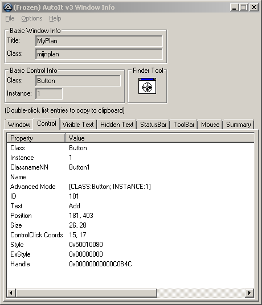Click the Instance field in Basic Control Info
The height and width of the screenshot is (305, 262).
(x=49, y=94)
